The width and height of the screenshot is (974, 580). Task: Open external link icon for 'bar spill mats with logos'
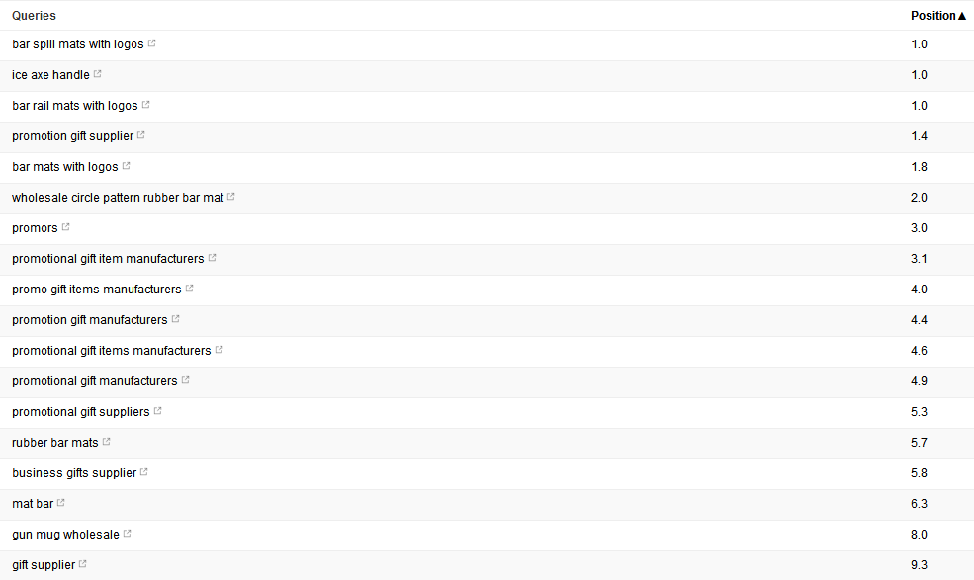[x=152, y=43]
